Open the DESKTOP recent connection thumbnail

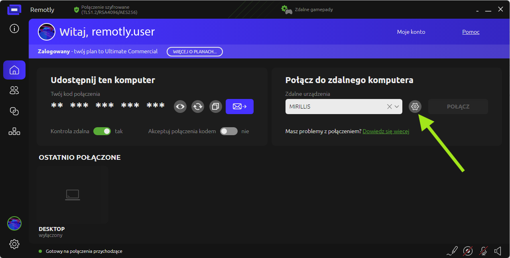pyautogui.click(x=73, y=195)
